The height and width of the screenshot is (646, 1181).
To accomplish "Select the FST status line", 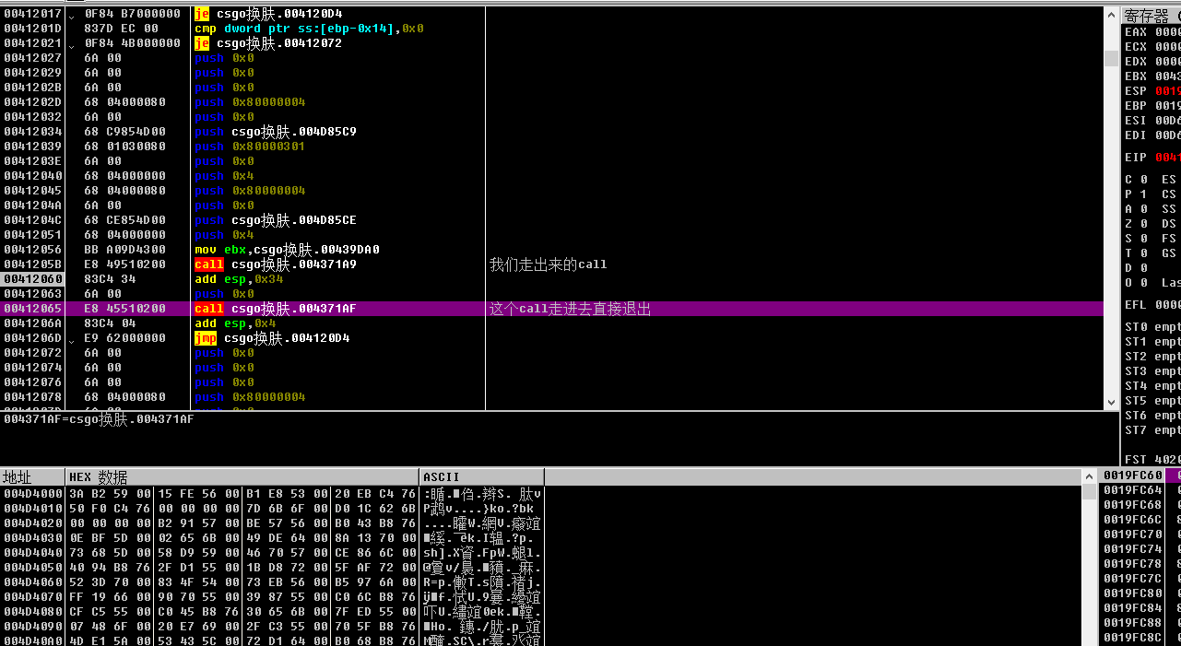I will (1152, 460).
